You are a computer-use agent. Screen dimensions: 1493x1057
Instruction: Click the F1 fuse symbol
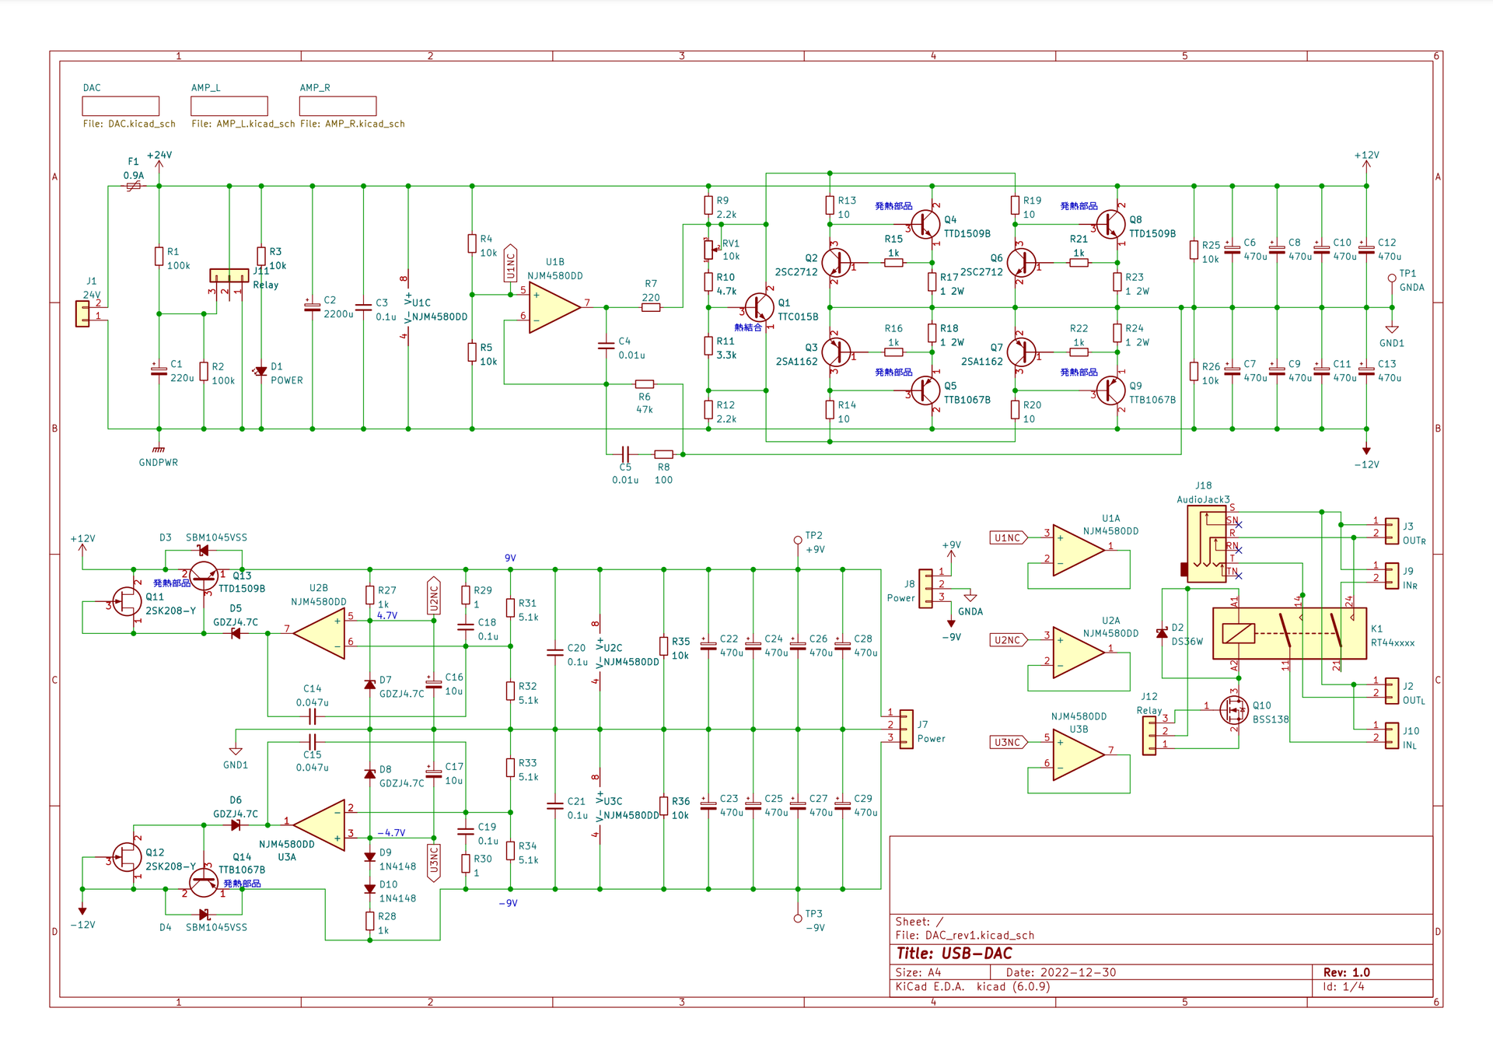[x=134, y=187]
